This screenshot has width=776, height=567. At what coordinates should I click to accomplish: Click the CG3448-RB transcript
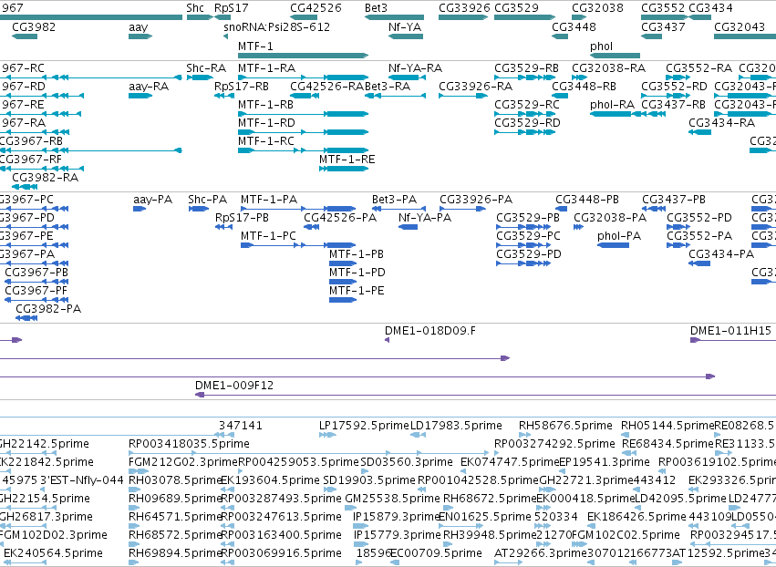click(560, 96)
